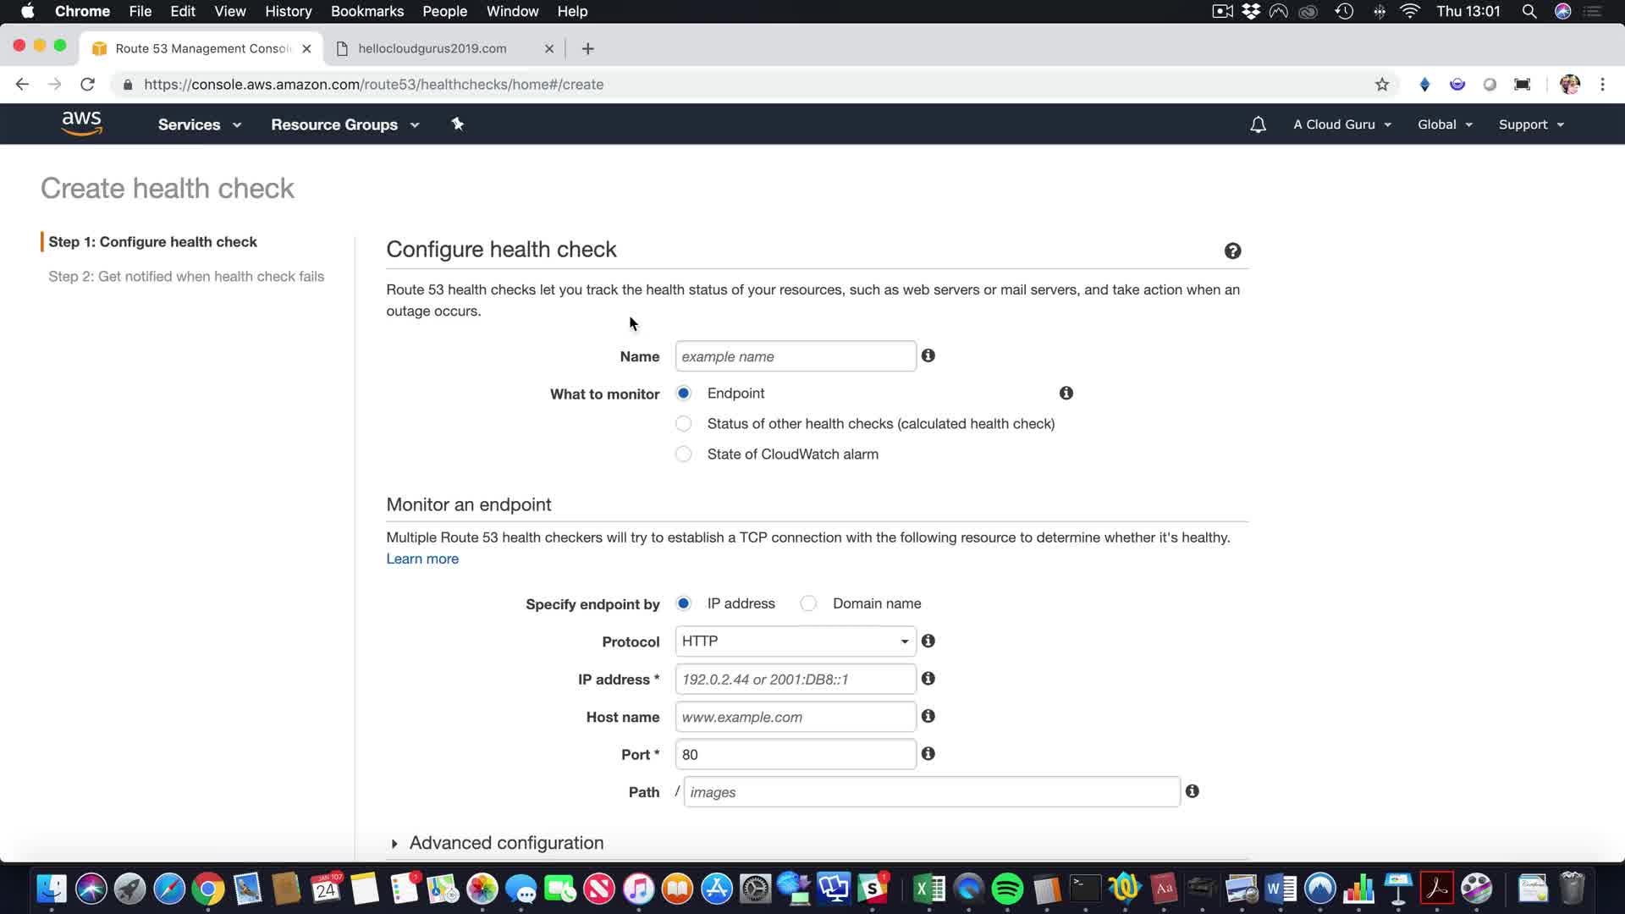The height and width of the screenshot is (914, 1625).
Task: Click info icon next to Path field
Action: [x=1192, y=791]
